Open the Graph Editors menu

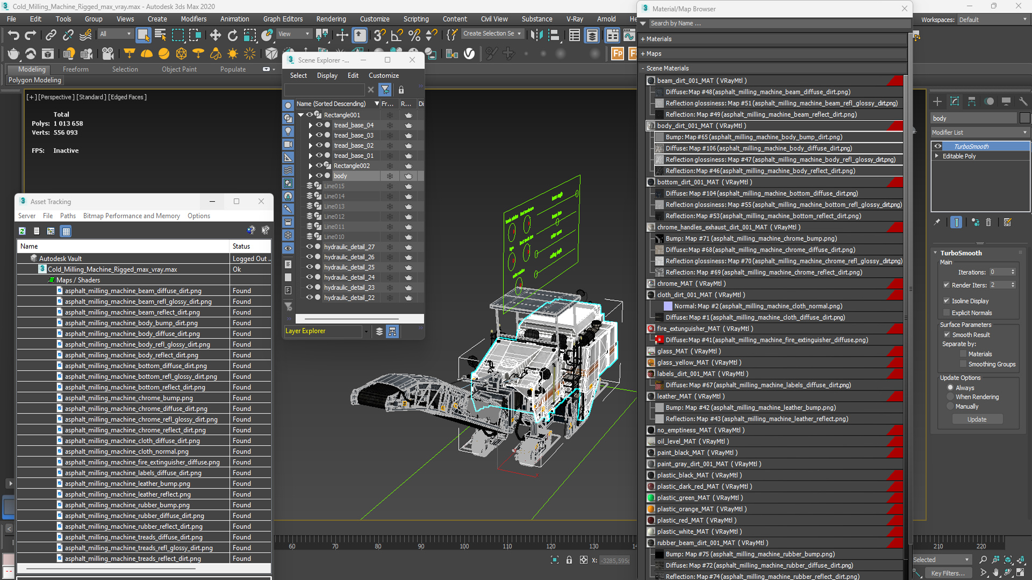coord(283,19)
